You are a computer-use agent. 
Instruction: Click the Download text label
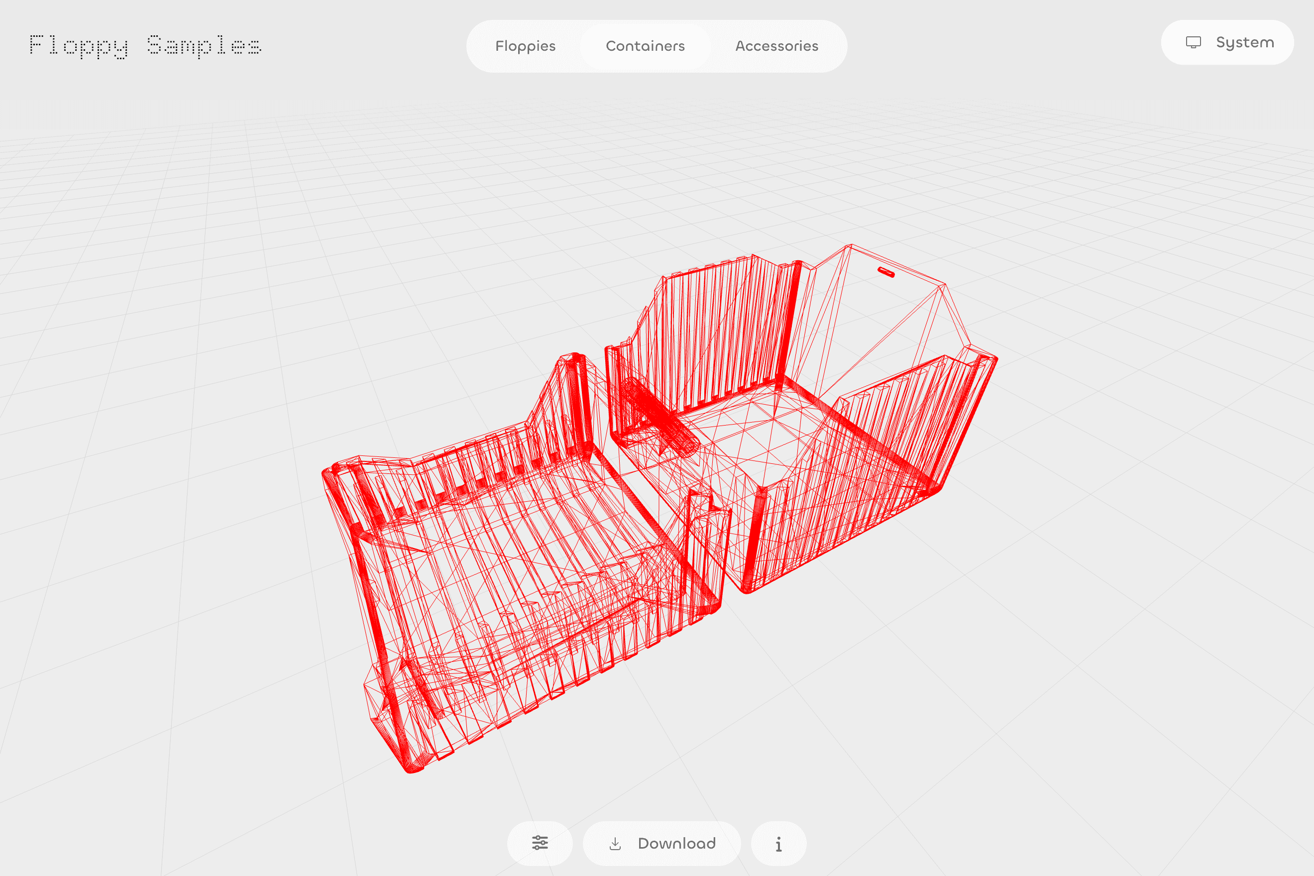[x=676, y=843]
